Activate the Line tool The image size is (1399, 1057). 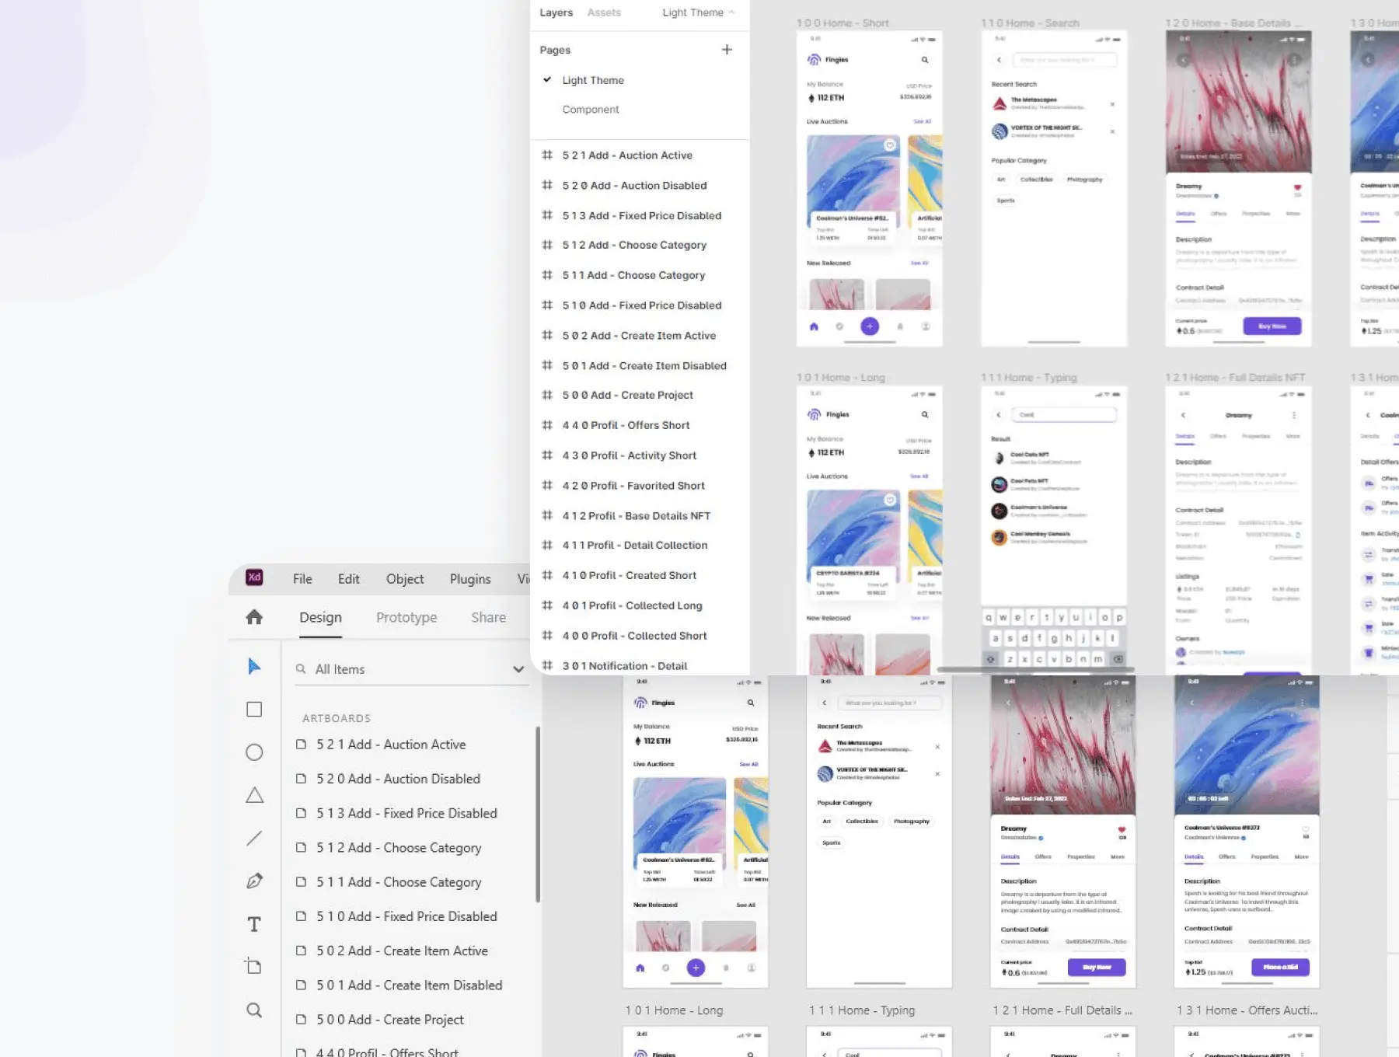253,838
